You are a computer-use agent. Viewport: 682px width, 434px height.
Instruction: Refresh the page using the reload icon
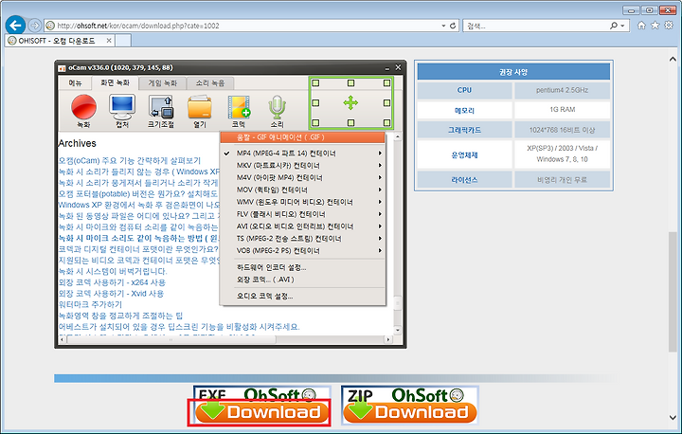click(x=453, y=26)
